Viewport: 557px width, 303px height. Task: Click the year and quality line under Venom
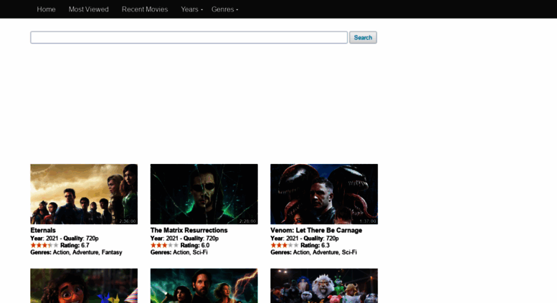pyautogui.click(x=305, y=238)
